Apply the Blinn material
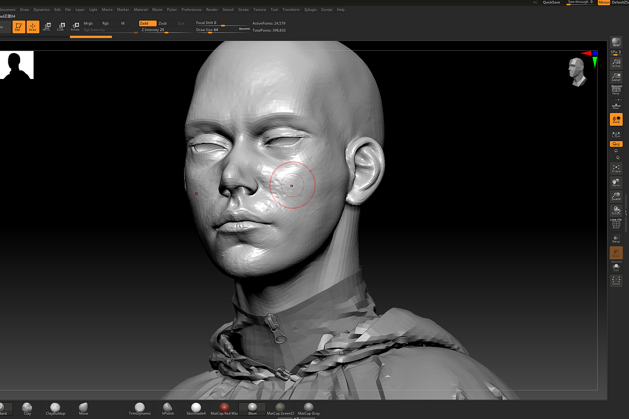 [x=252, y=409]
